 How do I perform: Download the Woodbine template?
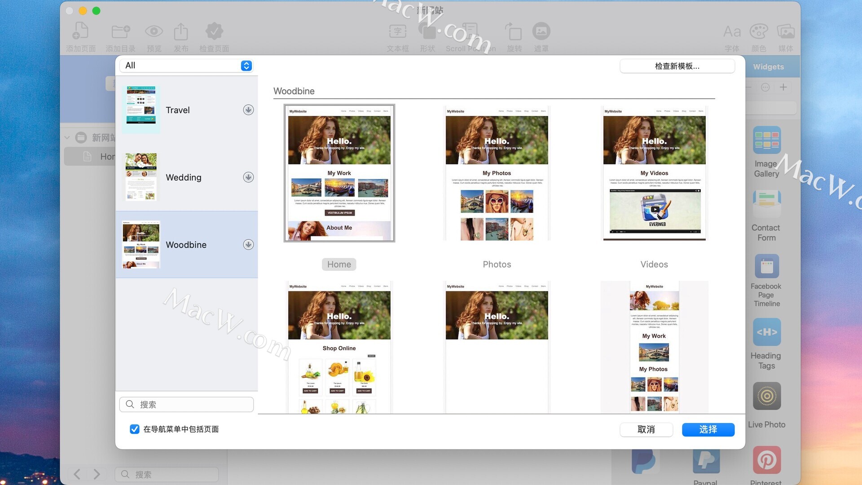coord(248,245)
